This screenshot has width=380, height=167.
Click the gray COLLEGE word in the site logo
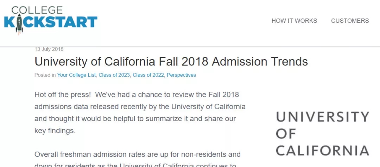tap(37, 10)
